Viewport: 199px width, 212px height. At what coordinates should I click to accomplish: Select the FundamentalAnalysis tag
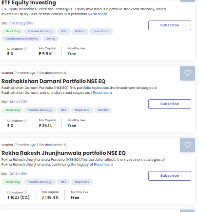(21, 39)
